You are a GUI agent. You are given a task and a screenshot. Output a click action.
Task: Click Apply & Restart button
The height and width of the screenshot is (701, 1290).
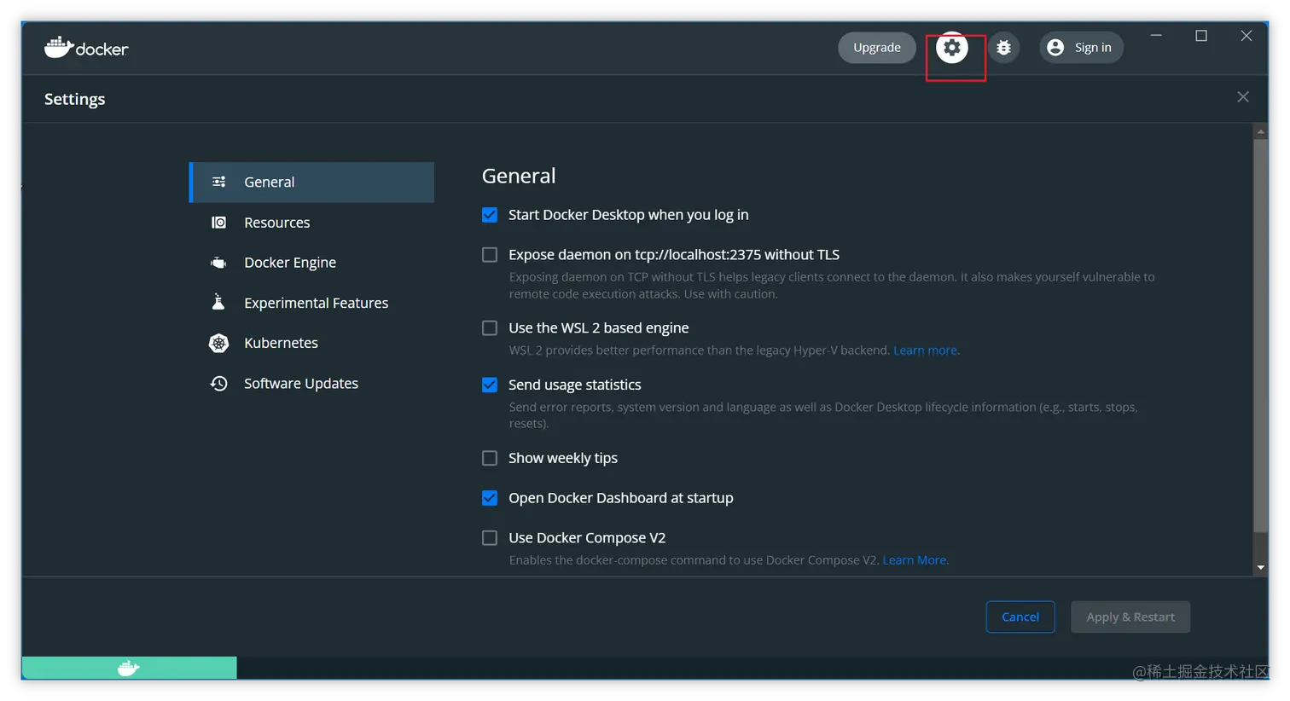(x=1130, y=617)
